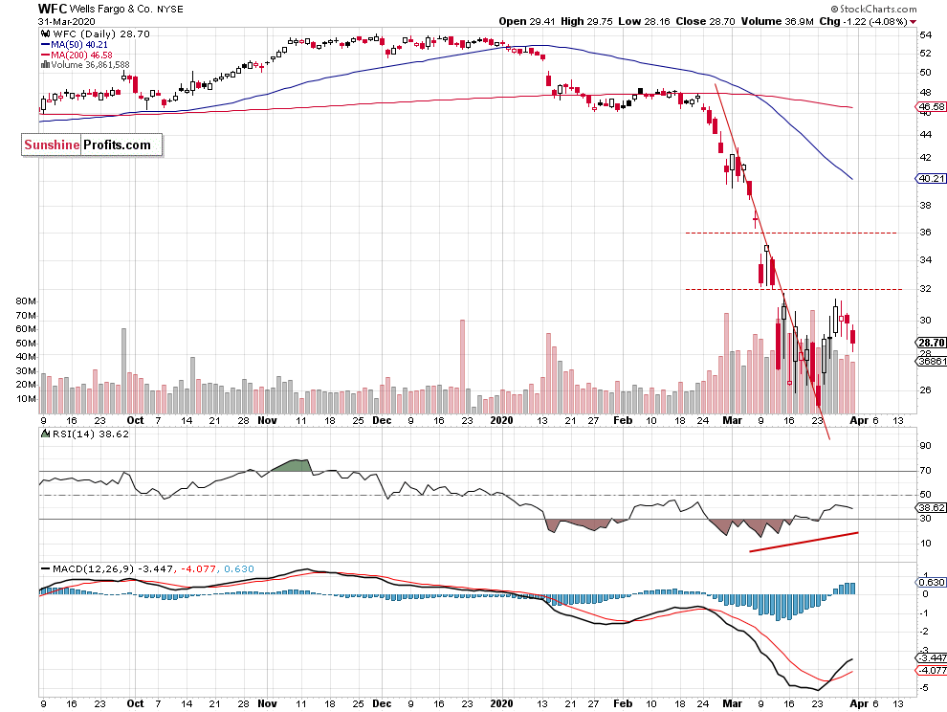The height and width of the screenshot is (712, 947).
Task: Click the RSI(14) 38.62 panel label
Action: pyautogui.click(x=91, y=434)
